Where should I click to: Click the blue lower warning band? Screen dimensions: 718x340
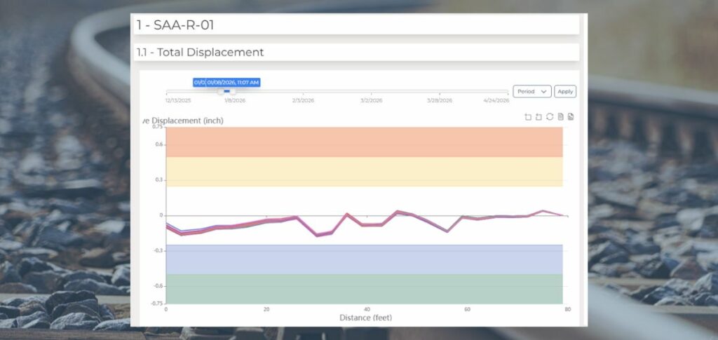point(364,259)
